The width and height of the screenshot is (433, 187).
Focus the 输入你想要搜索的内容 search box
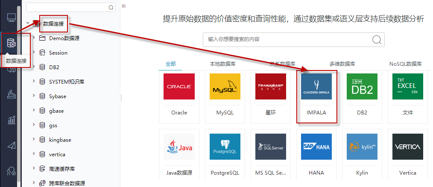click(293, 40)
